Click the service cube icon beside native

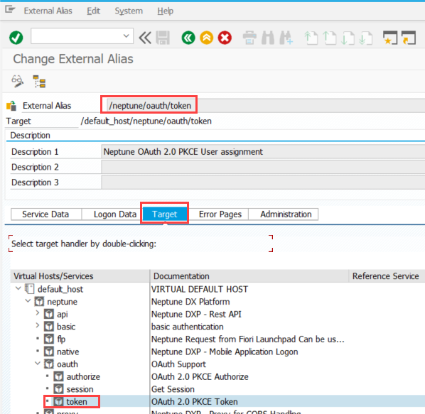(x=49, y=352)
